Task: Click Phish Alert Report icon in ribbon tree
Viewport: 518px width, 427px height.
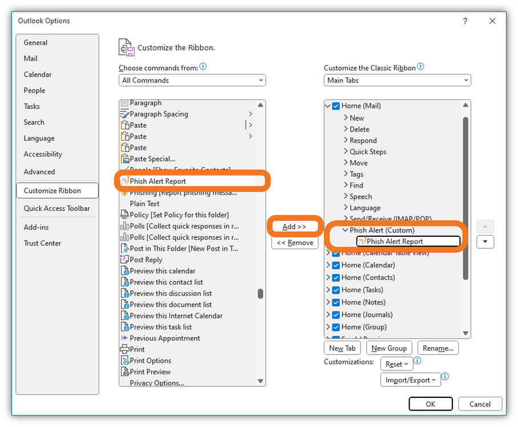Action: tap(362, 241)
